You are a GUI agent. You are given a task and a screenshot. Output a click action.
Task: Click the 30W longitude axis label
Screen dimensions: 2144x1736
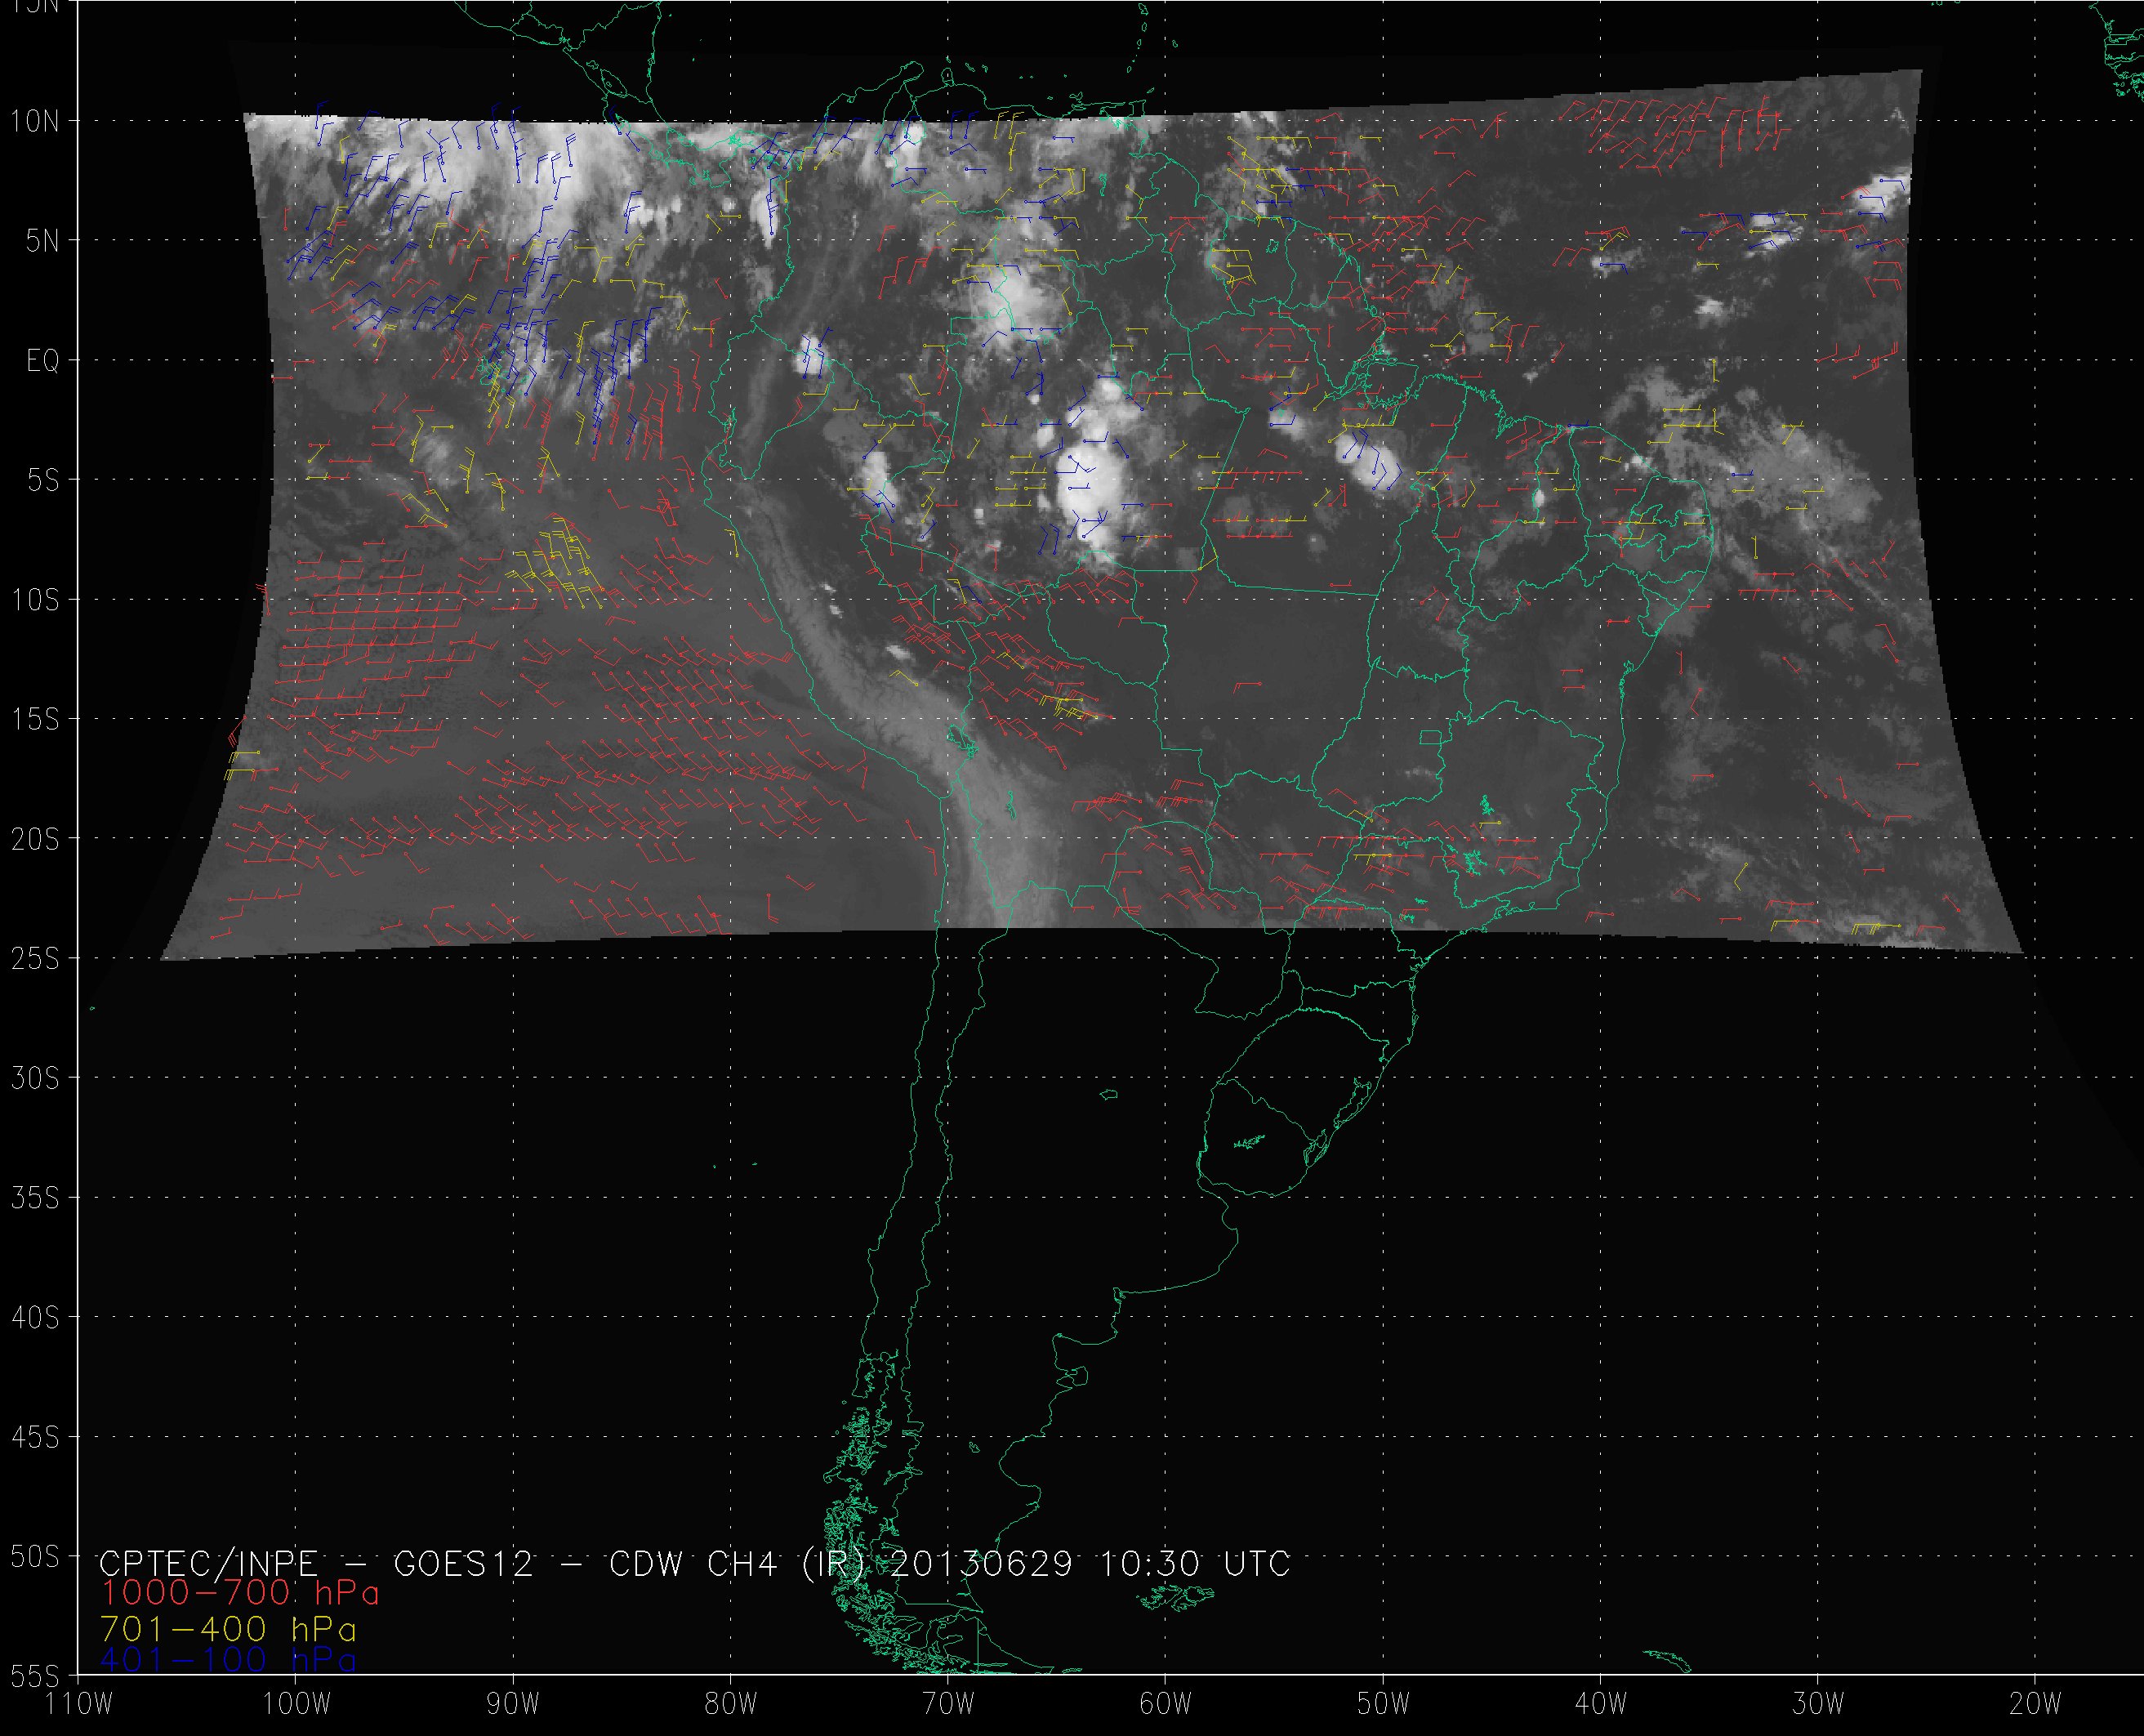pyautogui.click(x=1817, y=1704)
